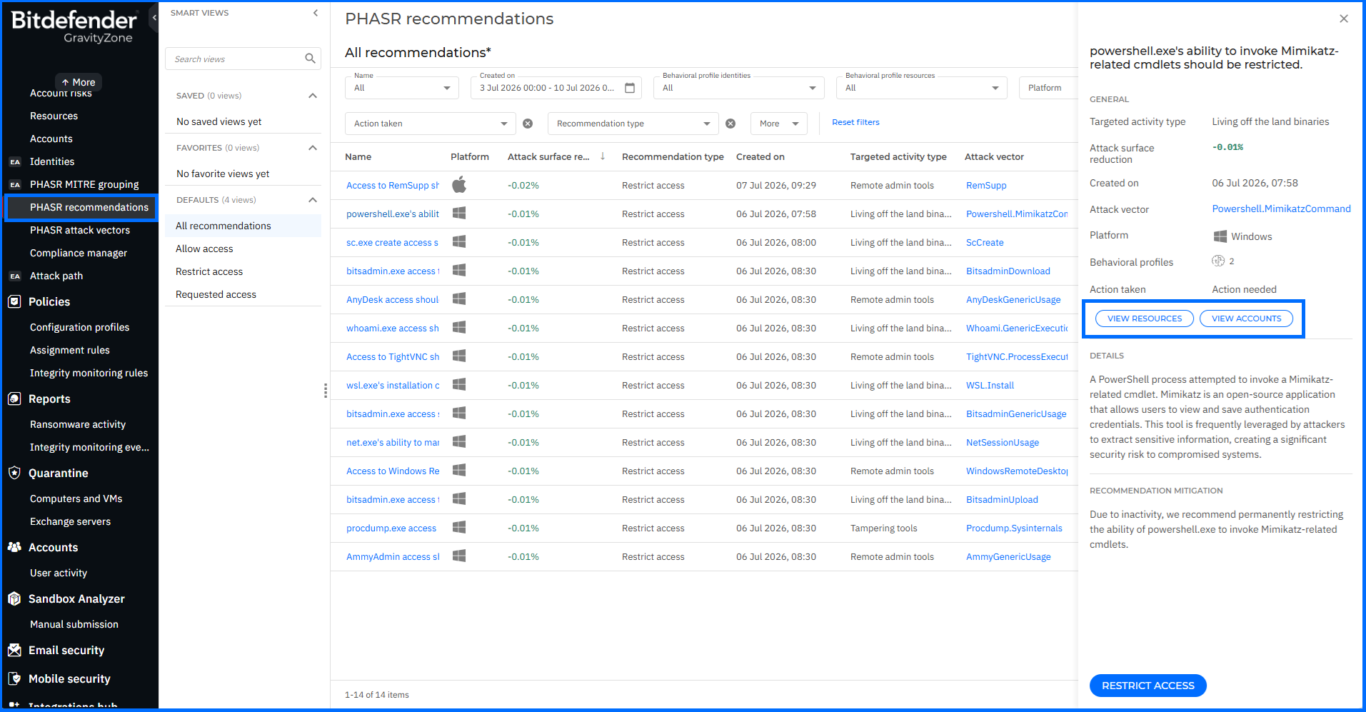This screenshot has width=1366, height=712.
Task: Click Windows icon in procdump.exe row
Action: [x=459, y=528]
